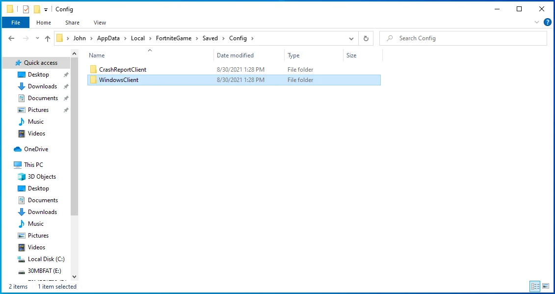Switch to Details view layout icon

pos(535,286)
